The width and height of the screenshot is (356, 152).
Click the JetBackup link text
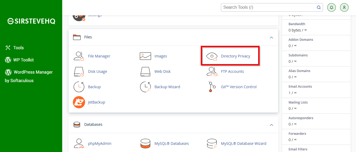(97, 102)
